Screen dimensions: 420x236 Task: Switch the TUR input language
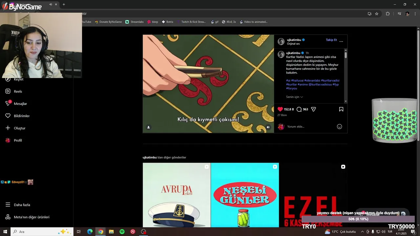point(390,232)
